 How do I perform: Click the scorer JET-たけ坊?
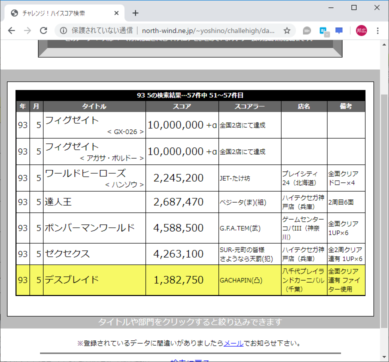tap(234, 178)
